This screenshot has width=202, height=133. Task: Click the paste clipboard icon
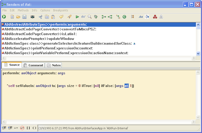point(53,17)
